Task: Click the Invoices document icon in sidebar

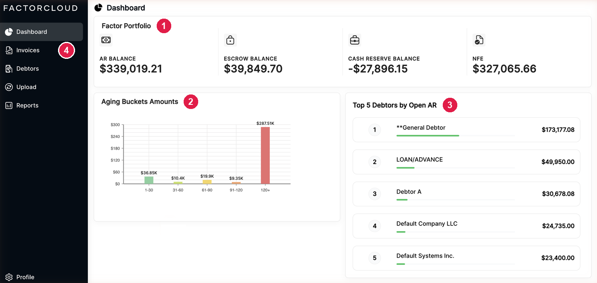Action: coord(9,50)
